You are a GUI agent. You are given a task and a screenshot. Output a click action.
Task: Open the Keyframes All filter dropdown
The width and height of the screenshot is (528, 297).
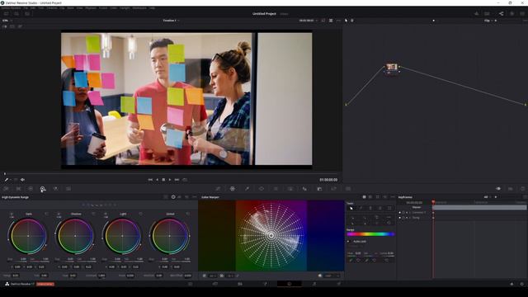tap(488, 197)
